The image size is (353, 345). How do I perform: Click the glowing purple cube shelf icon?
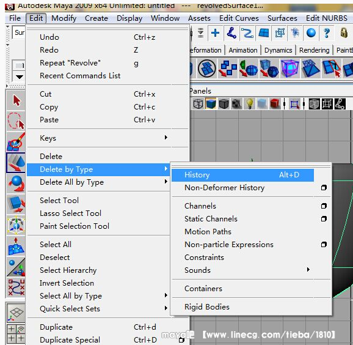coord(289,69)
